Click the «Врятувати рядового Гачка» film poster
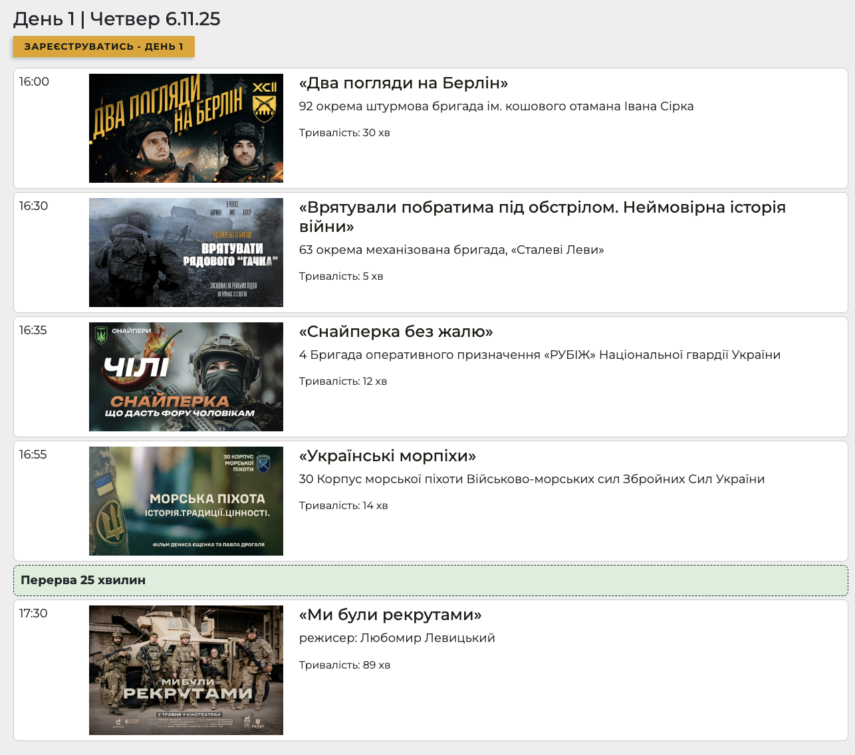 point(185,253)
